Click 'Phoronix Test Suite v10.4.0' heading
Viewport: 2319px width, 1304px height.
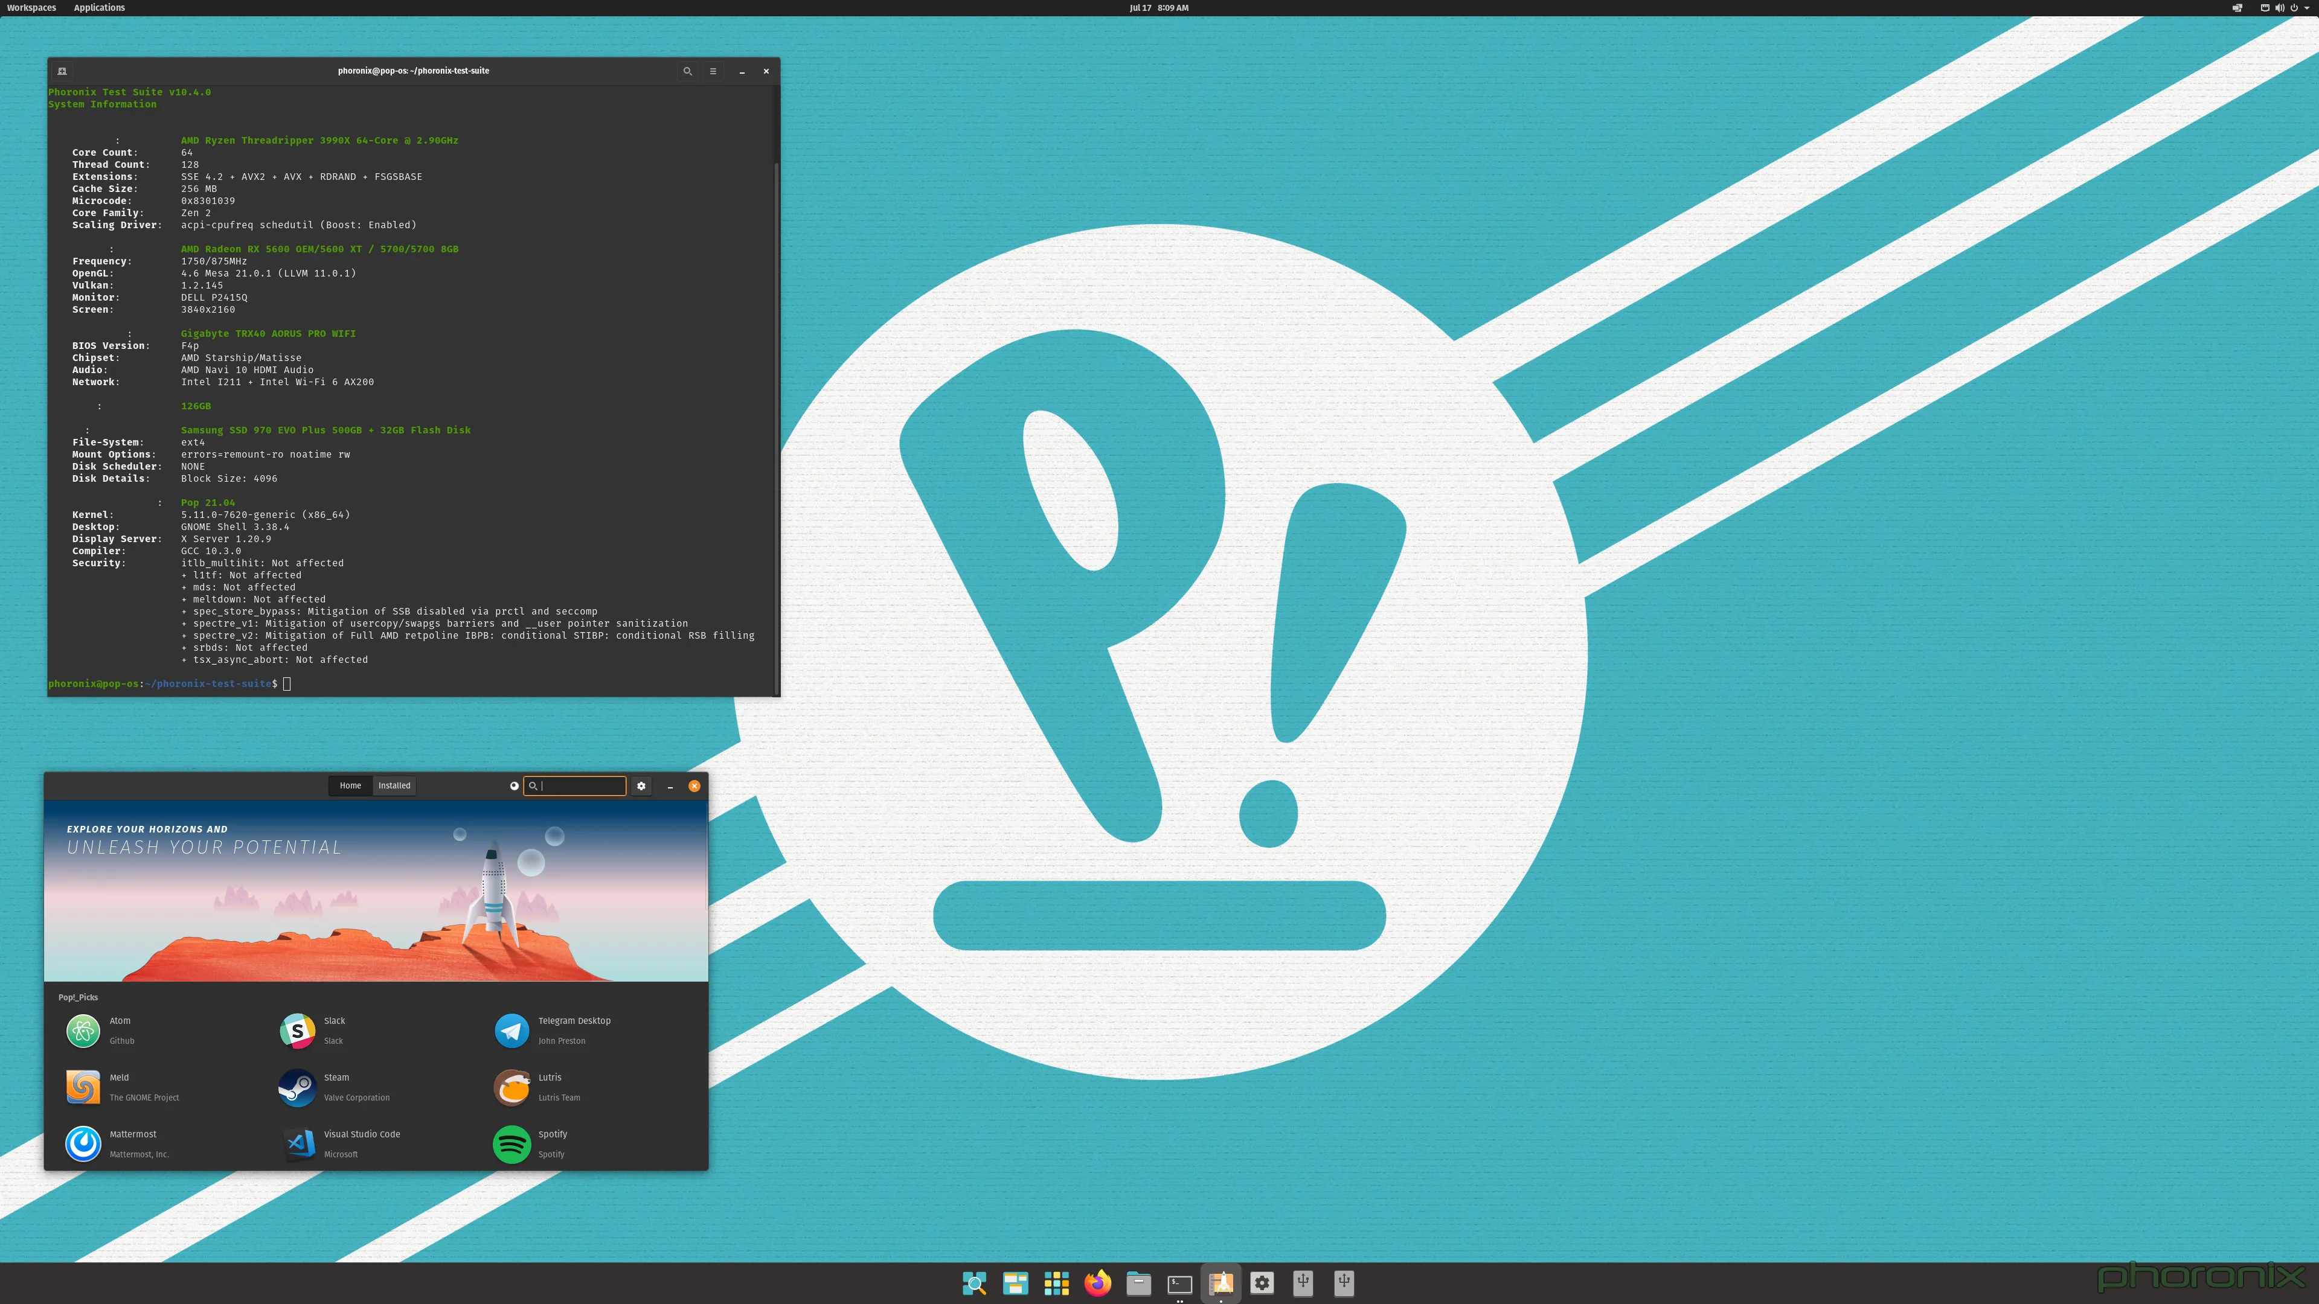(130, 92)
